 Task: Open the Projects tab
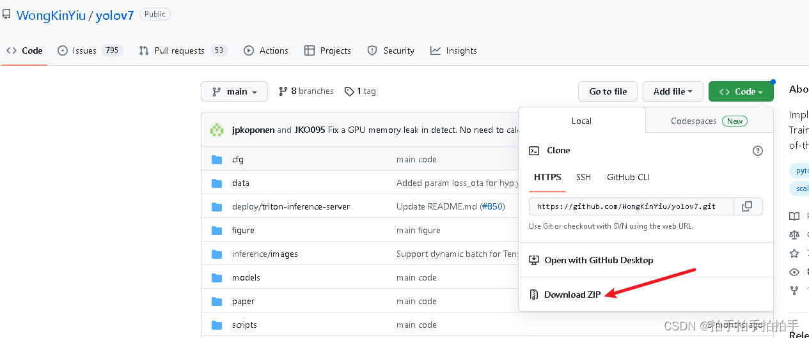(x=327, y=50)
